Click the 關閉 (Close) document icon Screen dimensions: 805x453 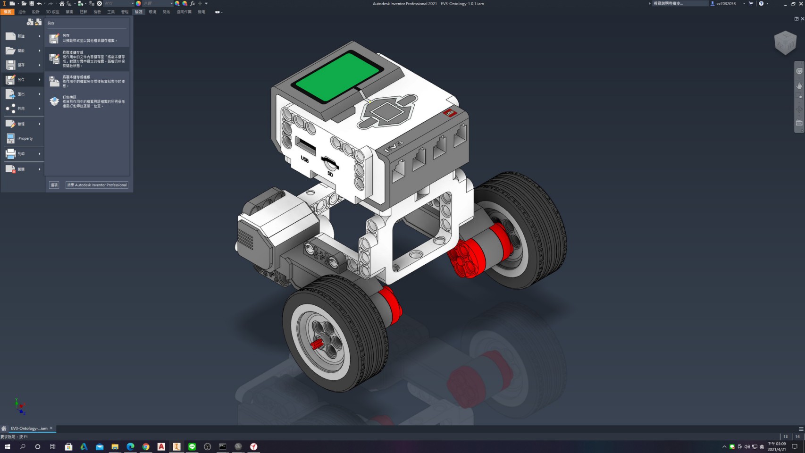[x=10, y=169]
